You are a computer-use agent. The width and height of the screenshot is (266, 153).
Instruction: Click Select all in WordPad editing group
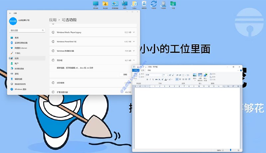click(x=212, y=79)
